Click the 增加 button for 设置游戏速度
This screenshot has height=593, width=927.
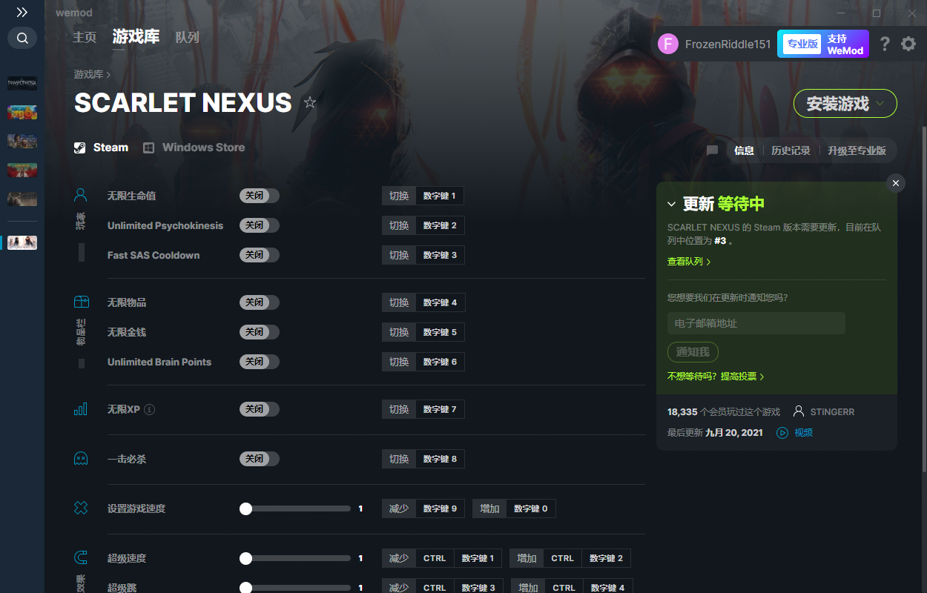(489, 508)
